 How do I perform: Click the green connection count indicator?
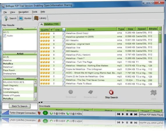[45, 113]
